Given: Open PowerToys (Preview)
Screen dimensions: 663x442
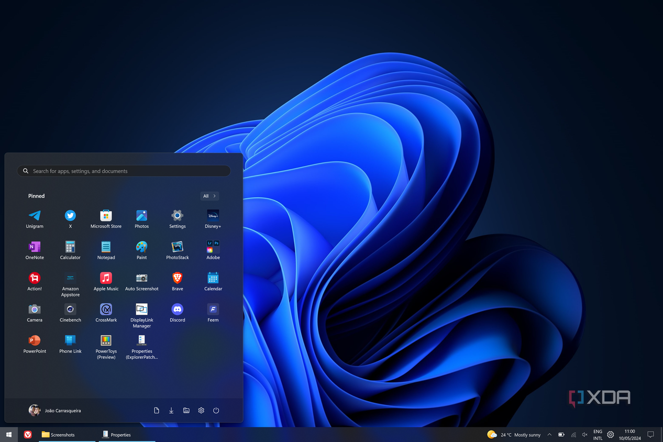Looking at the screenshot, I should pos(106,347).
